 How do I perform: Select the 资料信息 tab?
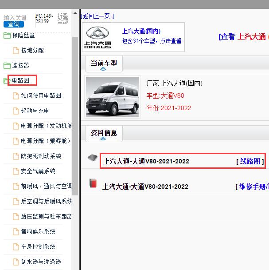click(104, 133)
